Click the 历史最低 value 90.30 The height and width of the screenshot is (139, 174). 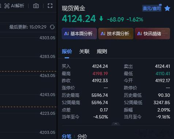(x=164, y=95)
